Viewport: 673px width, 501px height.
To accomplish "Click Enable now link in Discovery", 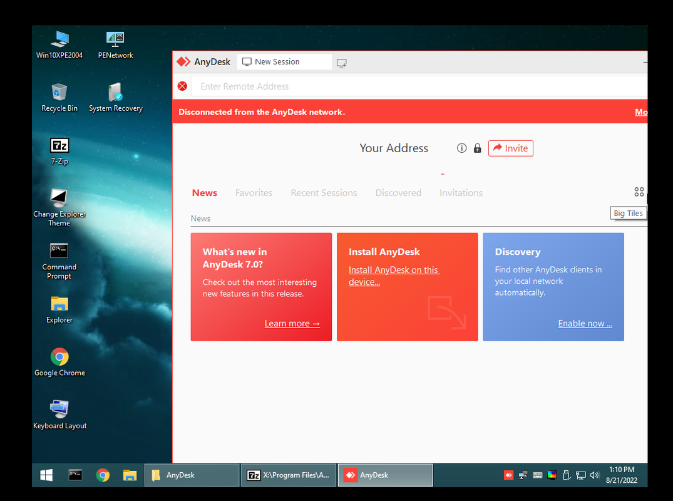I will pyautogui.click(x=585, y=323).
